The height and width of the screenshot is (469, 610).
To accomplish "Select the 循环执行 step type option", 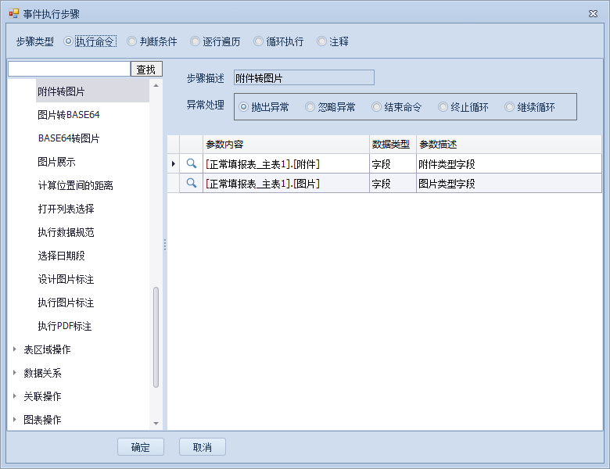I will 259,41.
